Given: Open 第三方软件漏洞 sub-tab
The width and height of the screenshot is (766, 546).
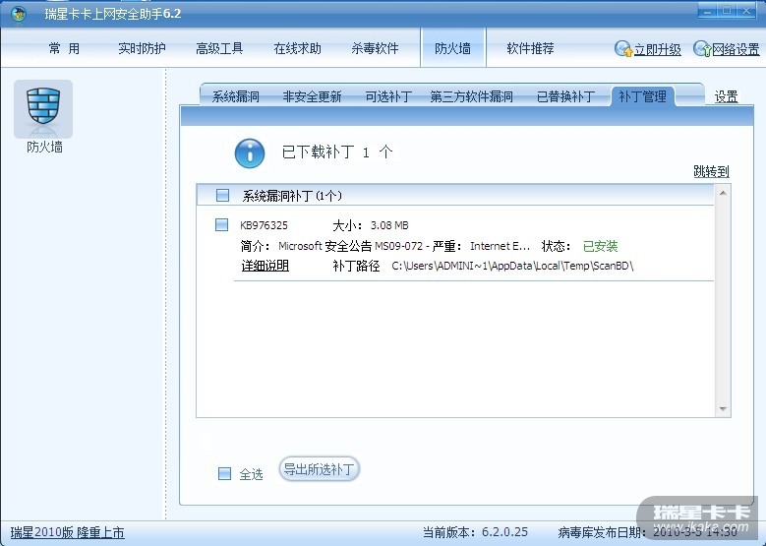Looking at the screenshot, I should click(471, 96).
